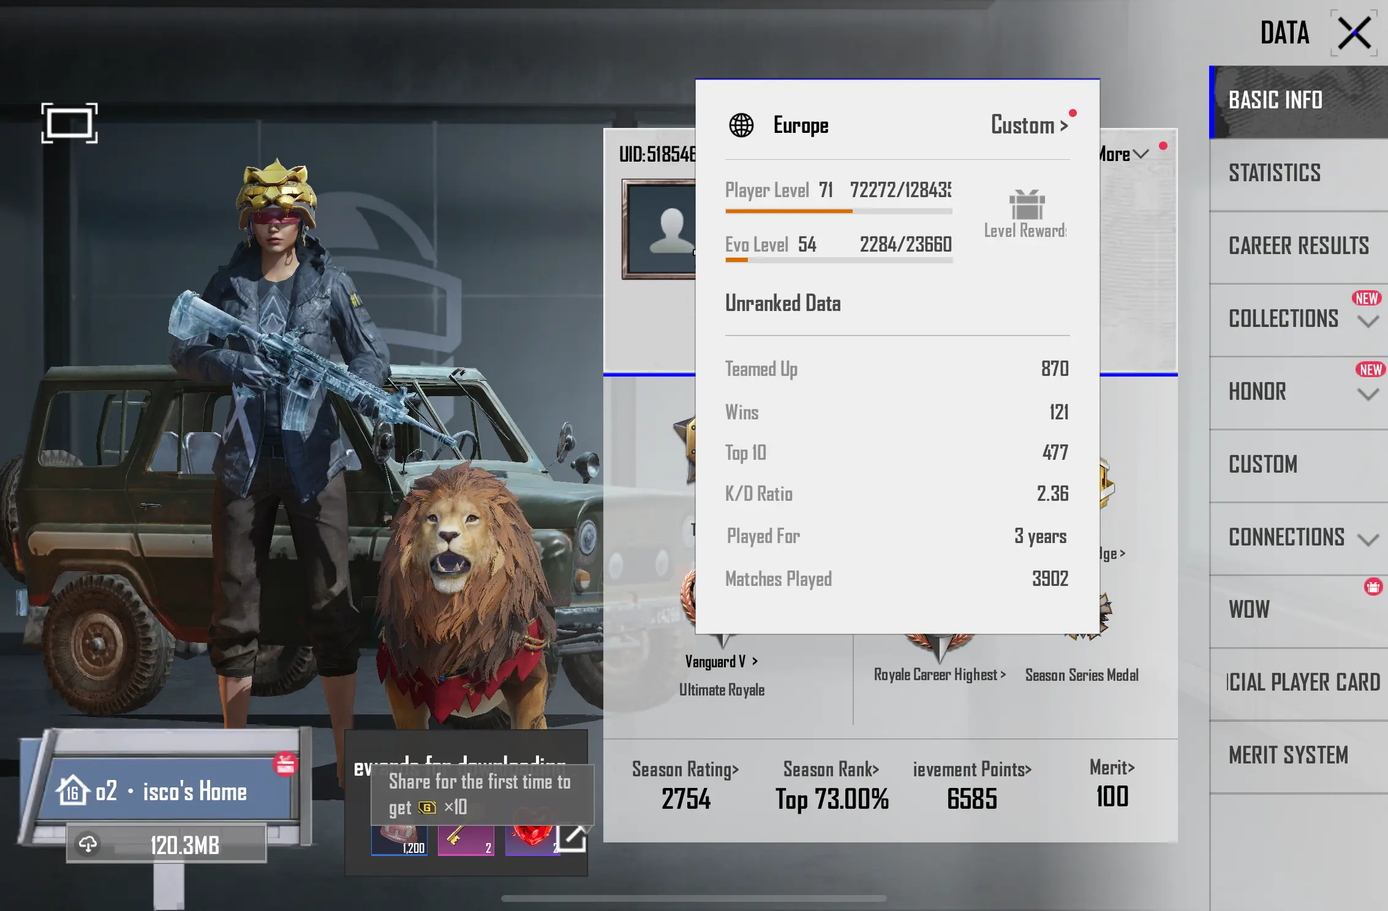Click the fullscreen view frame icon
The width and height of the screenshot is (1388, 911).
[x=69, y=123]
